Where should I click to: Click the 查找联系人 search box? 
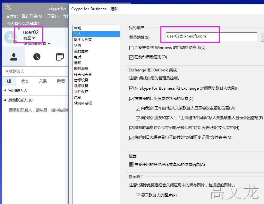pyautogui.click(x=35, y=71)
